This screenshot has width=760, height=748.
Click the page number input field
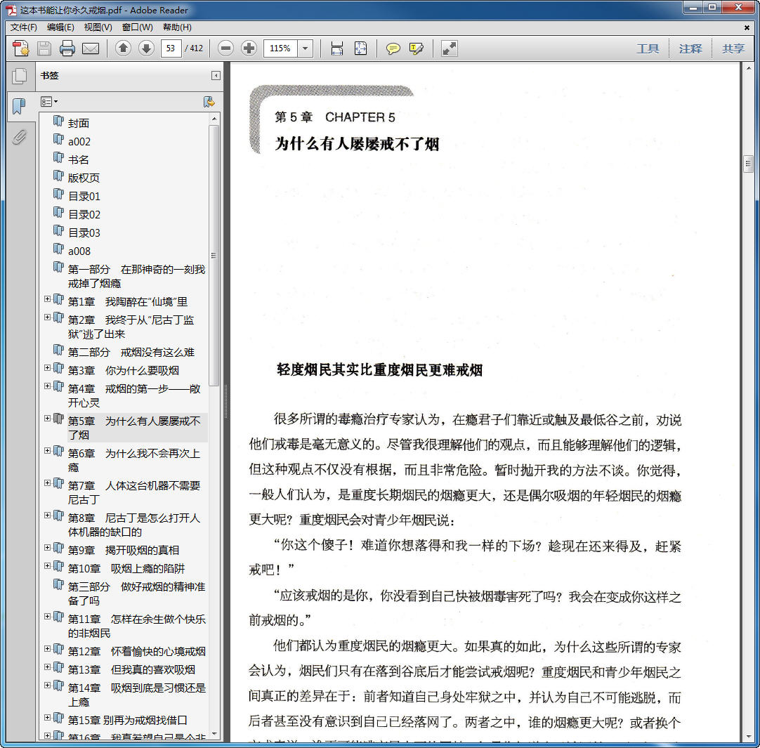tap(171, 48)
